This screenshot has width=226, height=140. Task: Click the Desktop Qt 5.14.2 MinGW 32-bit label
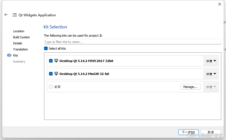click(x=84, y=74)
